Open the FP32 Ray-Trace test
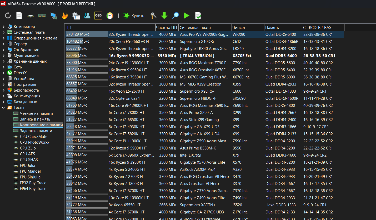Screen dimensions: 376x220 click(33, 183)
